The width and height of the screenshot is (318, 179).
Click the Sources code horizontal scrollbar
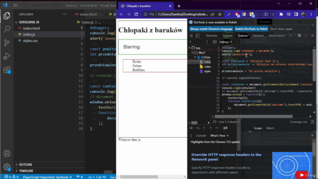(253, 116)
